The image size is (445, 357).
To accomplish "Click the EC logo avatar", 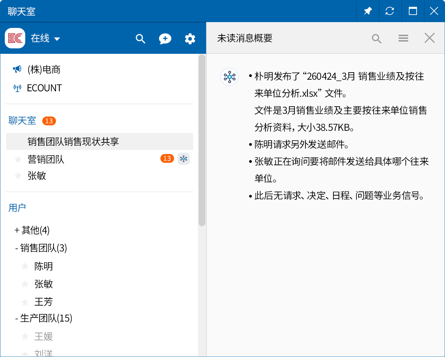I will point(15,38).
